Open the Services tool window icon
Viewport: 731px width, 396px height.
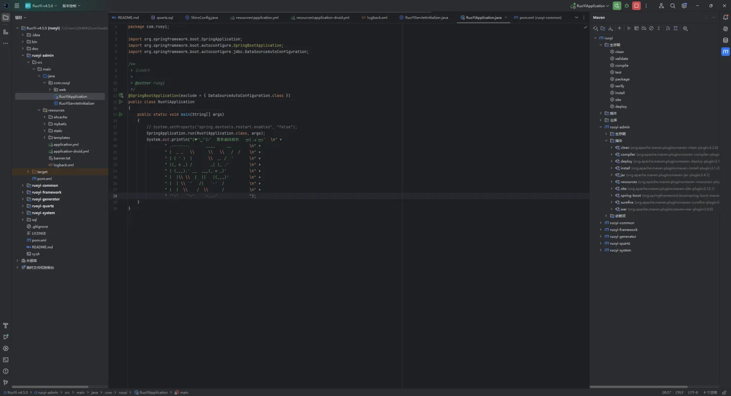point(6,348)
